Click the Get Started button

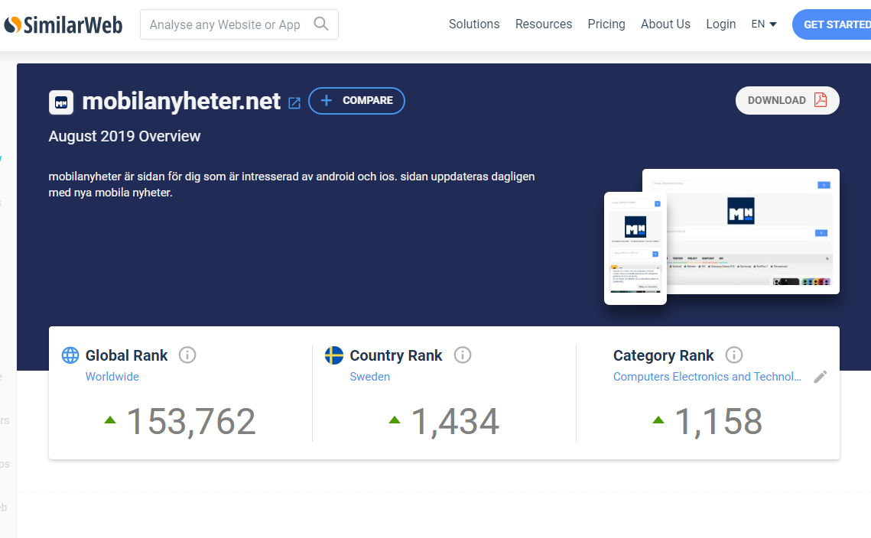click(831, 24)
